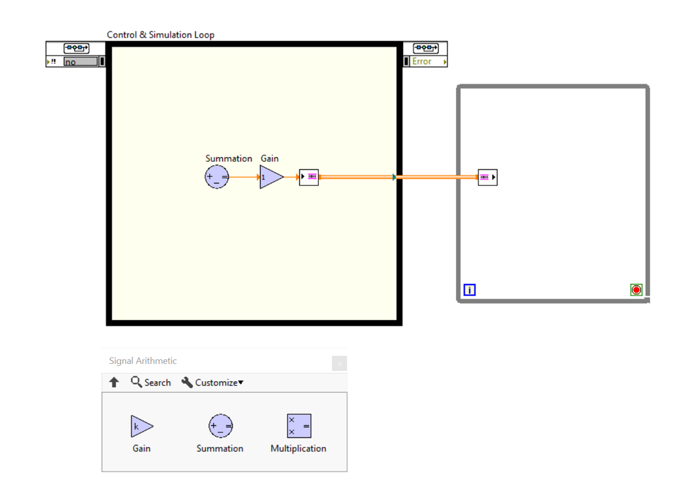Screen dimensions: 685x486
Task: Click the Signal Arithmetic palette title
Action: tap(143, 361)
